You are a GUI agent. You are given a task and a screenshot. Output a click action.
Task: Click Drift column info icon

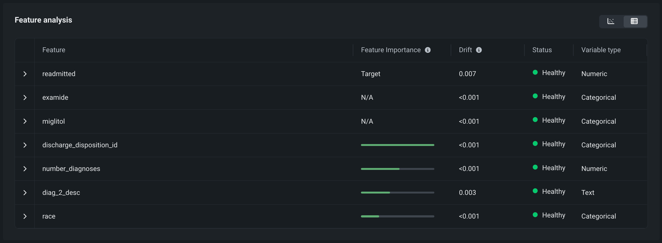tap(479, 50)
